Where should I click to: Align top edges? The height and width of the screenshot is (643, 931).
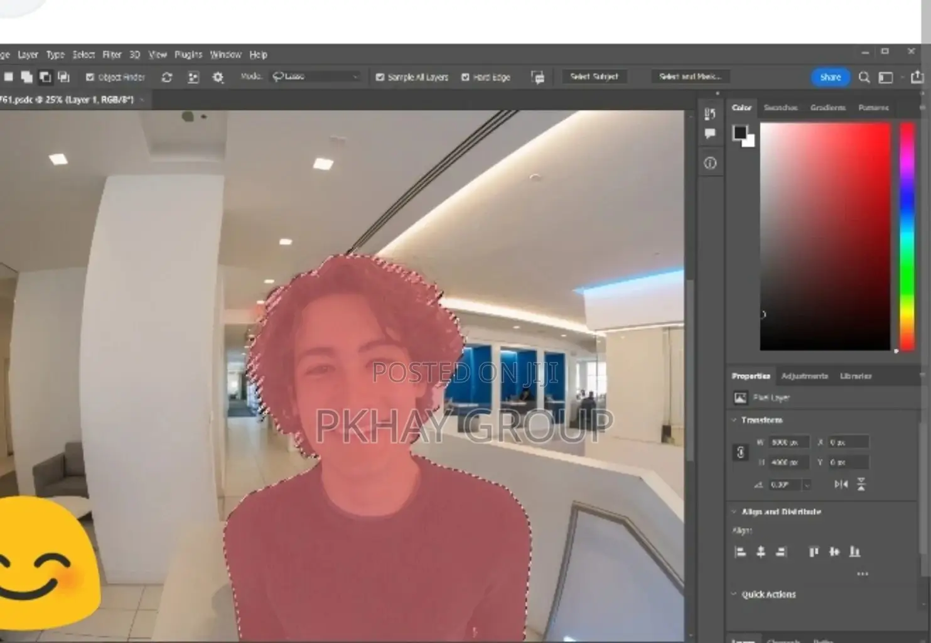(814, 552)
